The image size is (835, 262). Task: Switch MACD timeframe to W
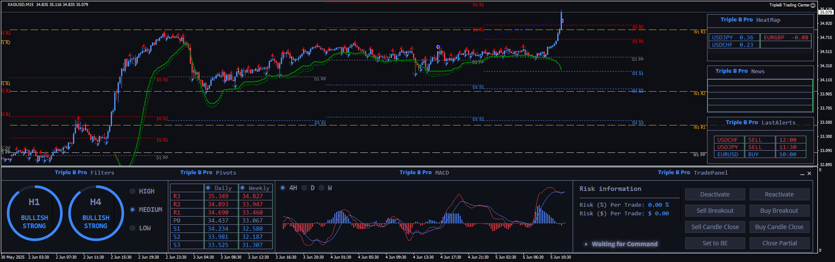pyautogui.click(x=321, y=188)
